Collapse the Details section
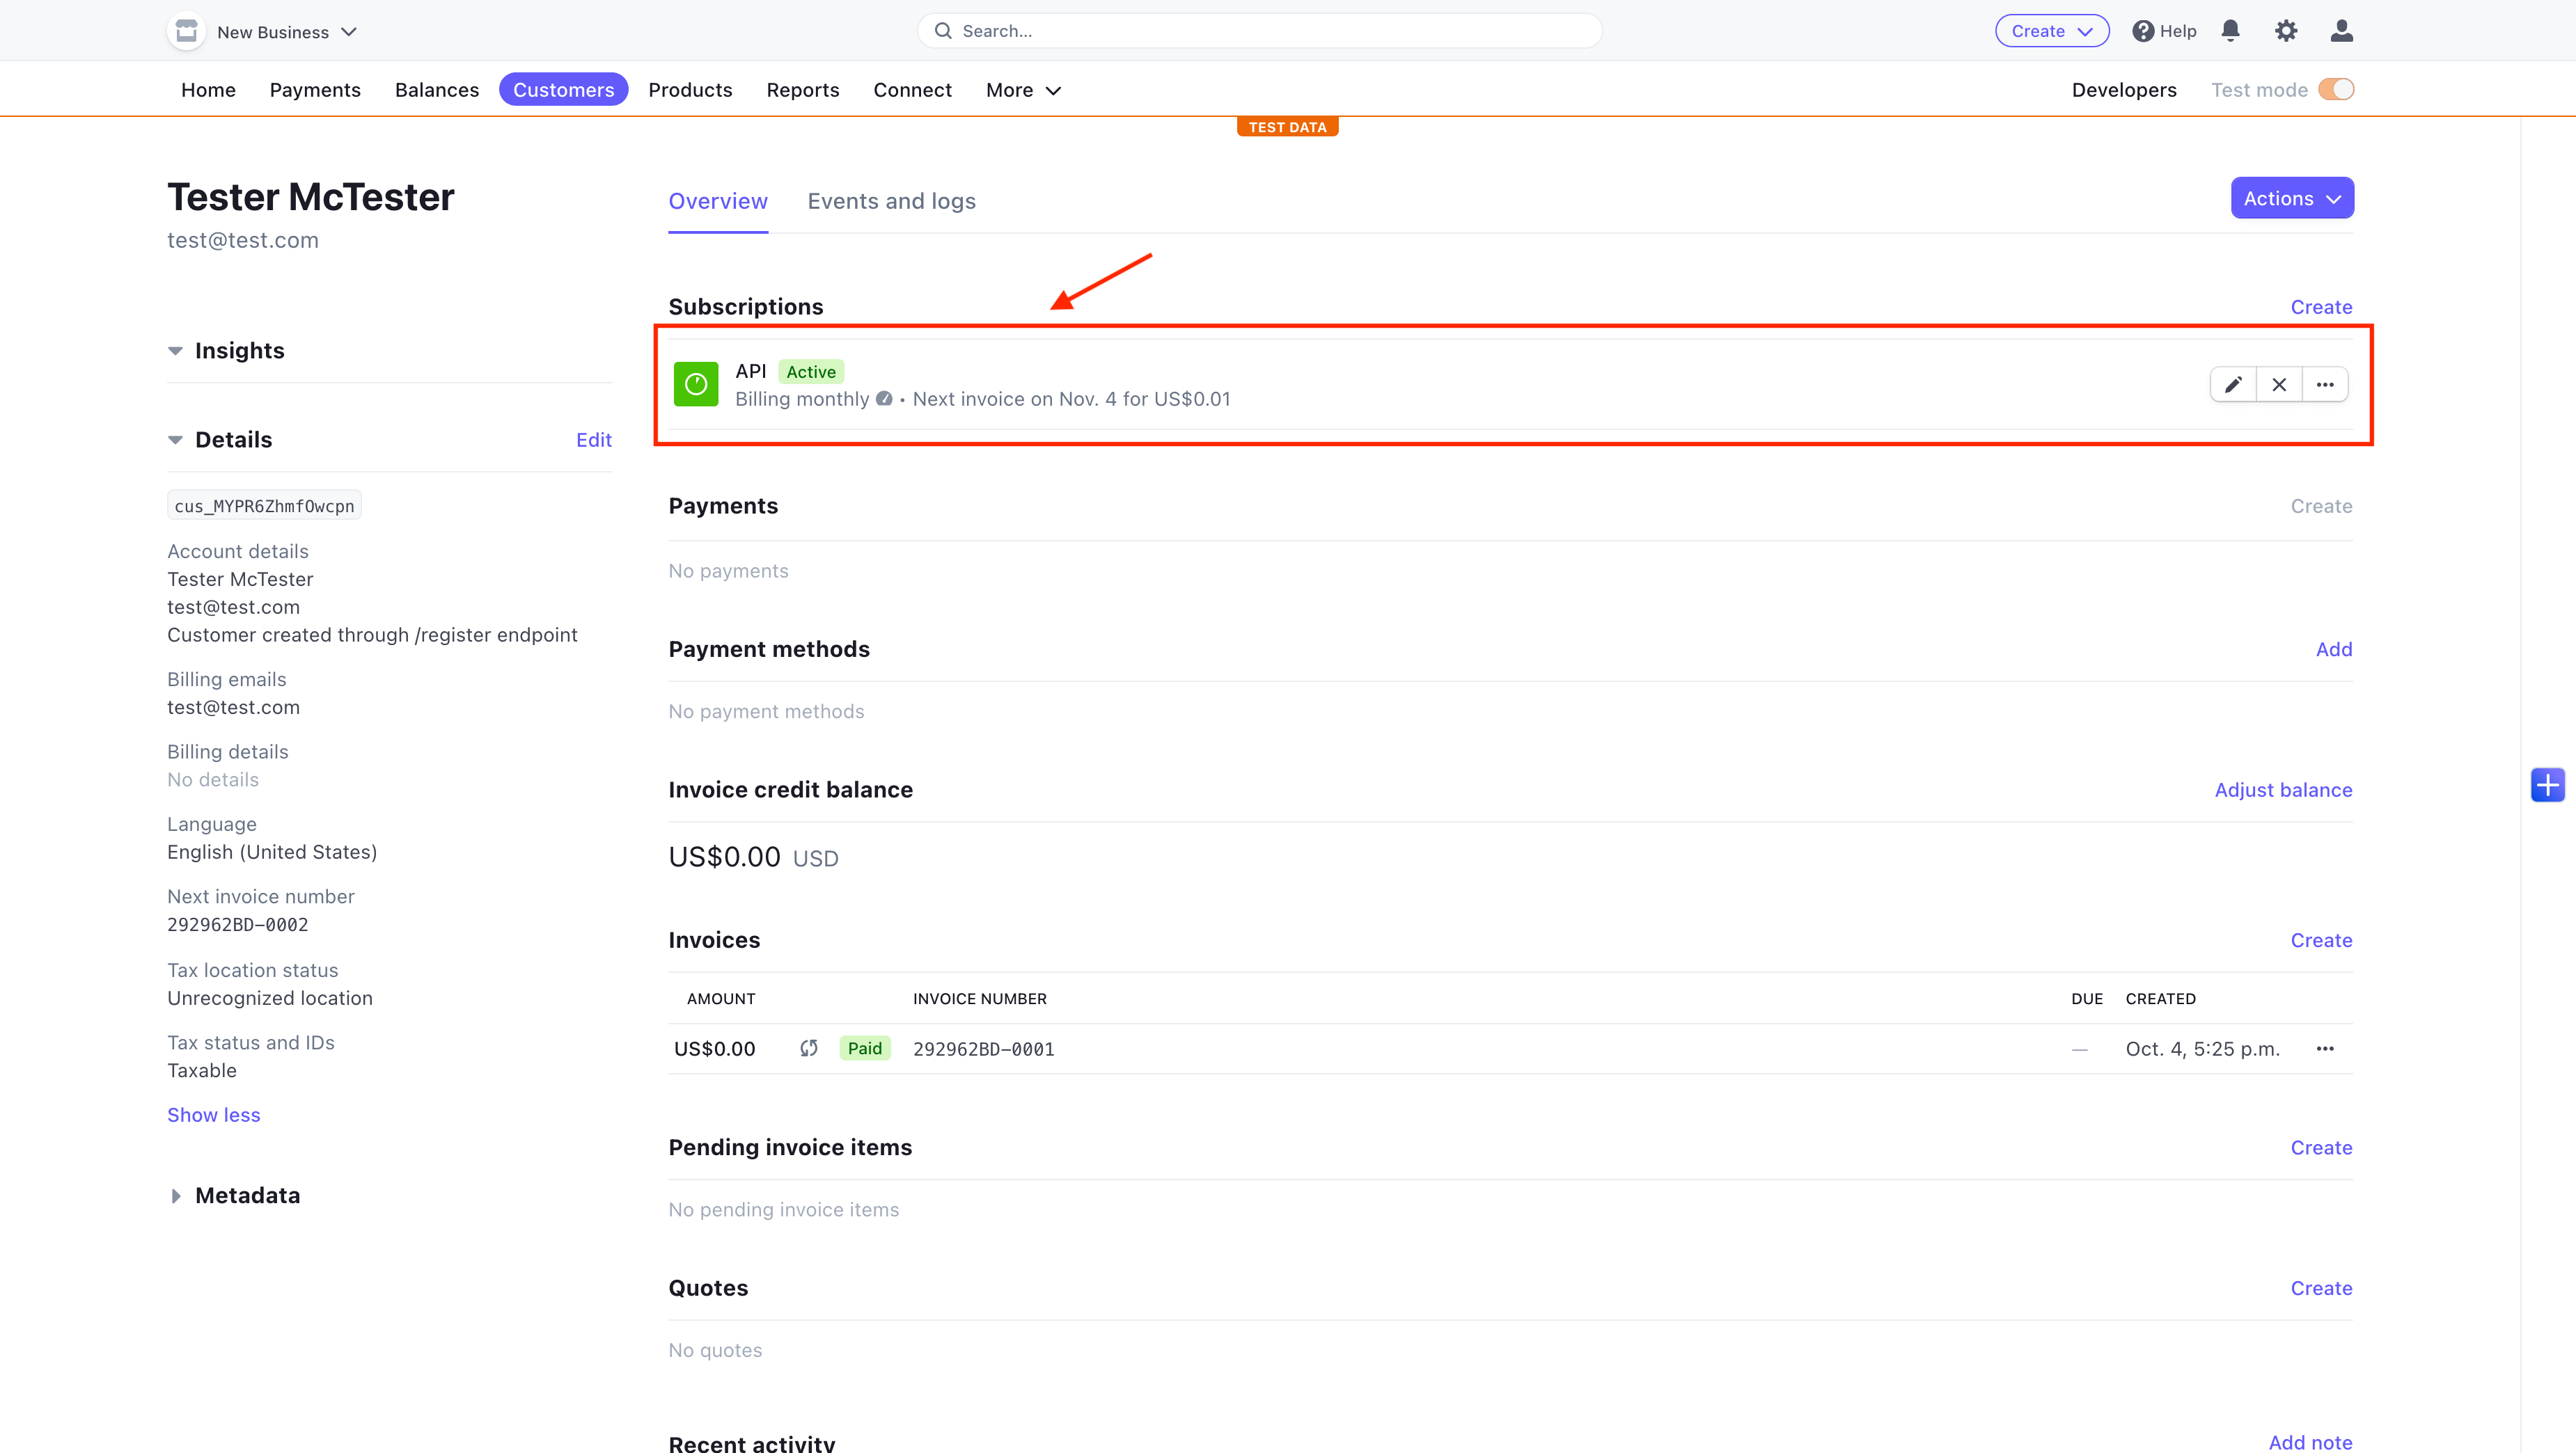The image size is (2576, 1453). 176,440
